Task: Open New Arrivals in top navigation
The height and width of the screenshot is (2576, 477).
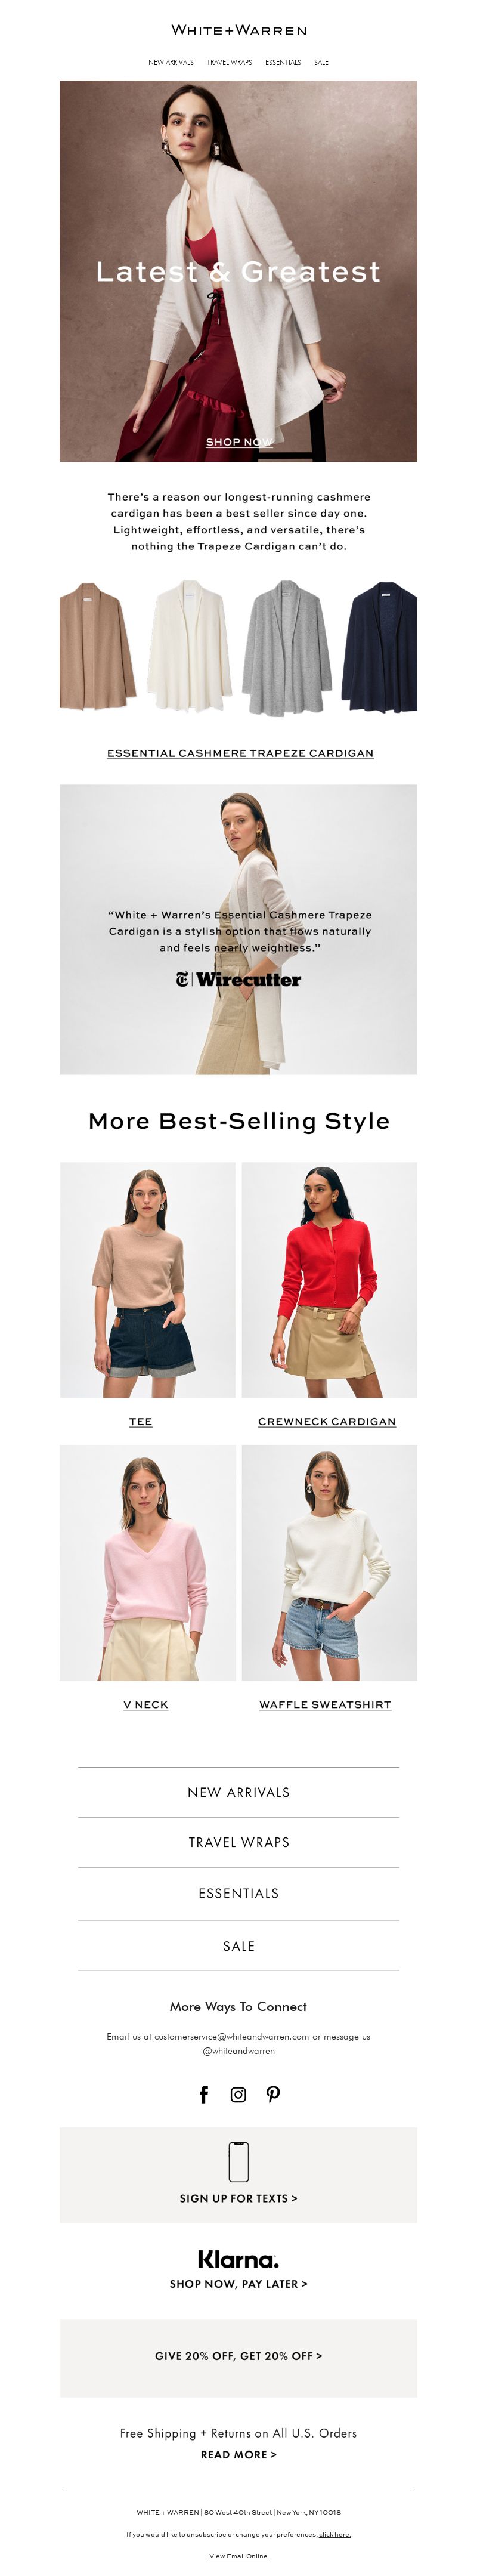Action: pos(171,62)
